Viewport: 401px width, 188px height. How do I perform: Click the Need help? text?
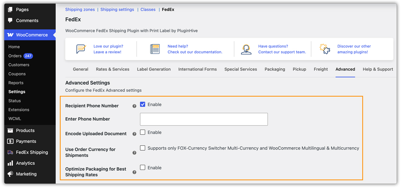coord(178,46)
